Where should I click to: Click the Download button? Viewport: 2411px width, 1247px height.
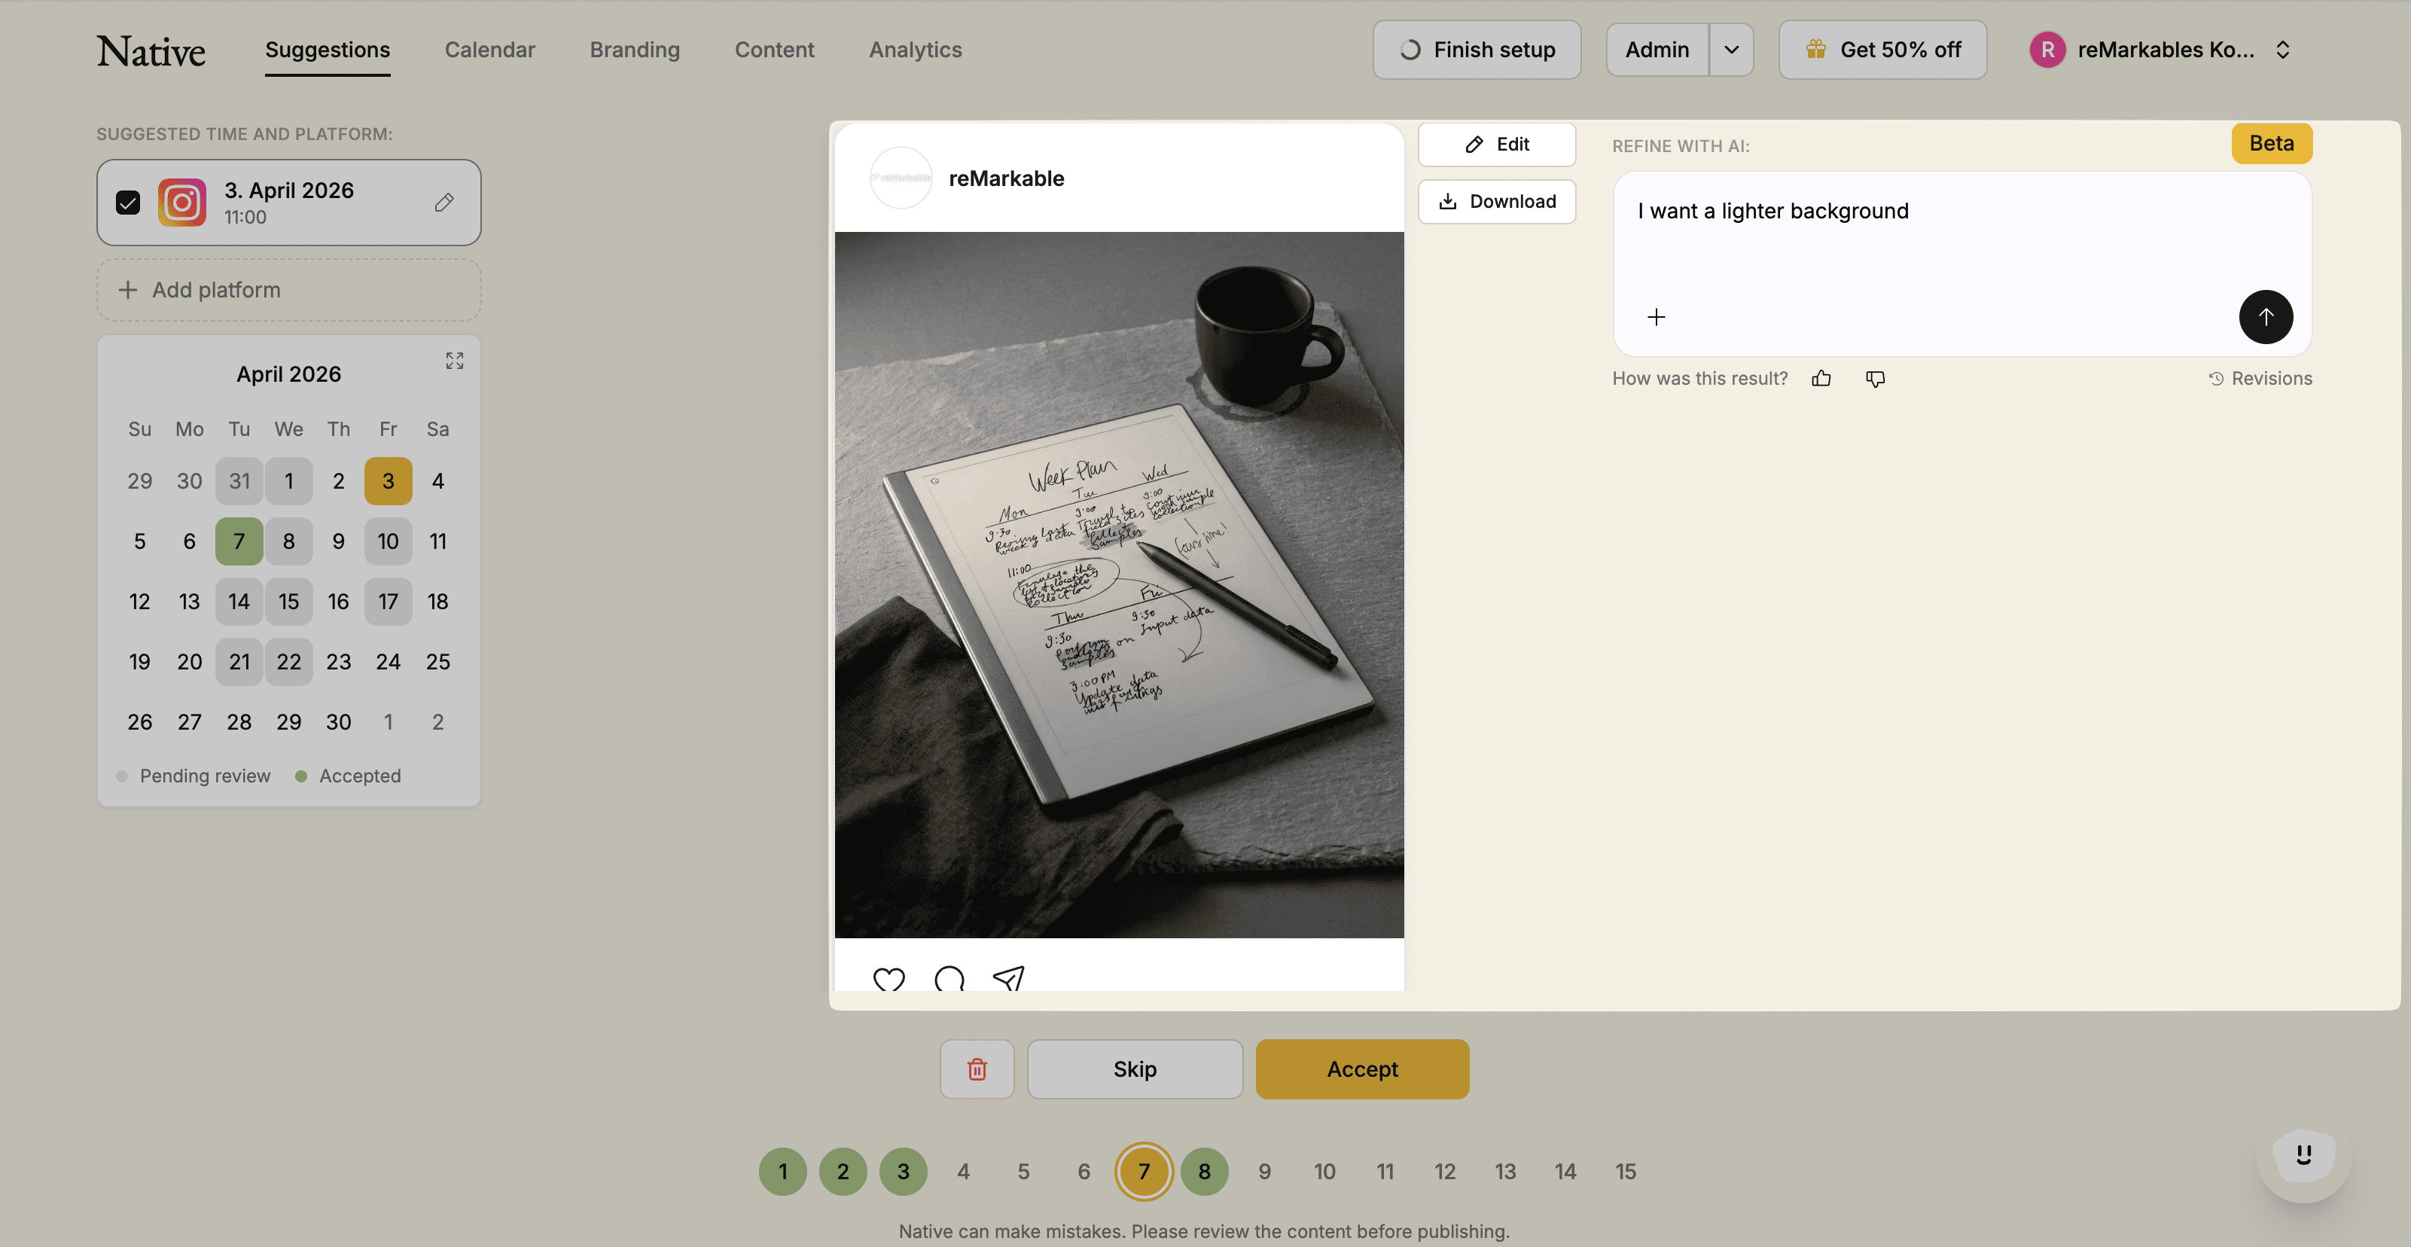[x=1497, y=201]
